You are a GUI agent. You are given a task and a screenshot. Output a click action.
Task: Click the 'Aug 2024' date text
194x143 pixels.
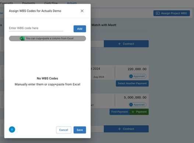[99, 77]
